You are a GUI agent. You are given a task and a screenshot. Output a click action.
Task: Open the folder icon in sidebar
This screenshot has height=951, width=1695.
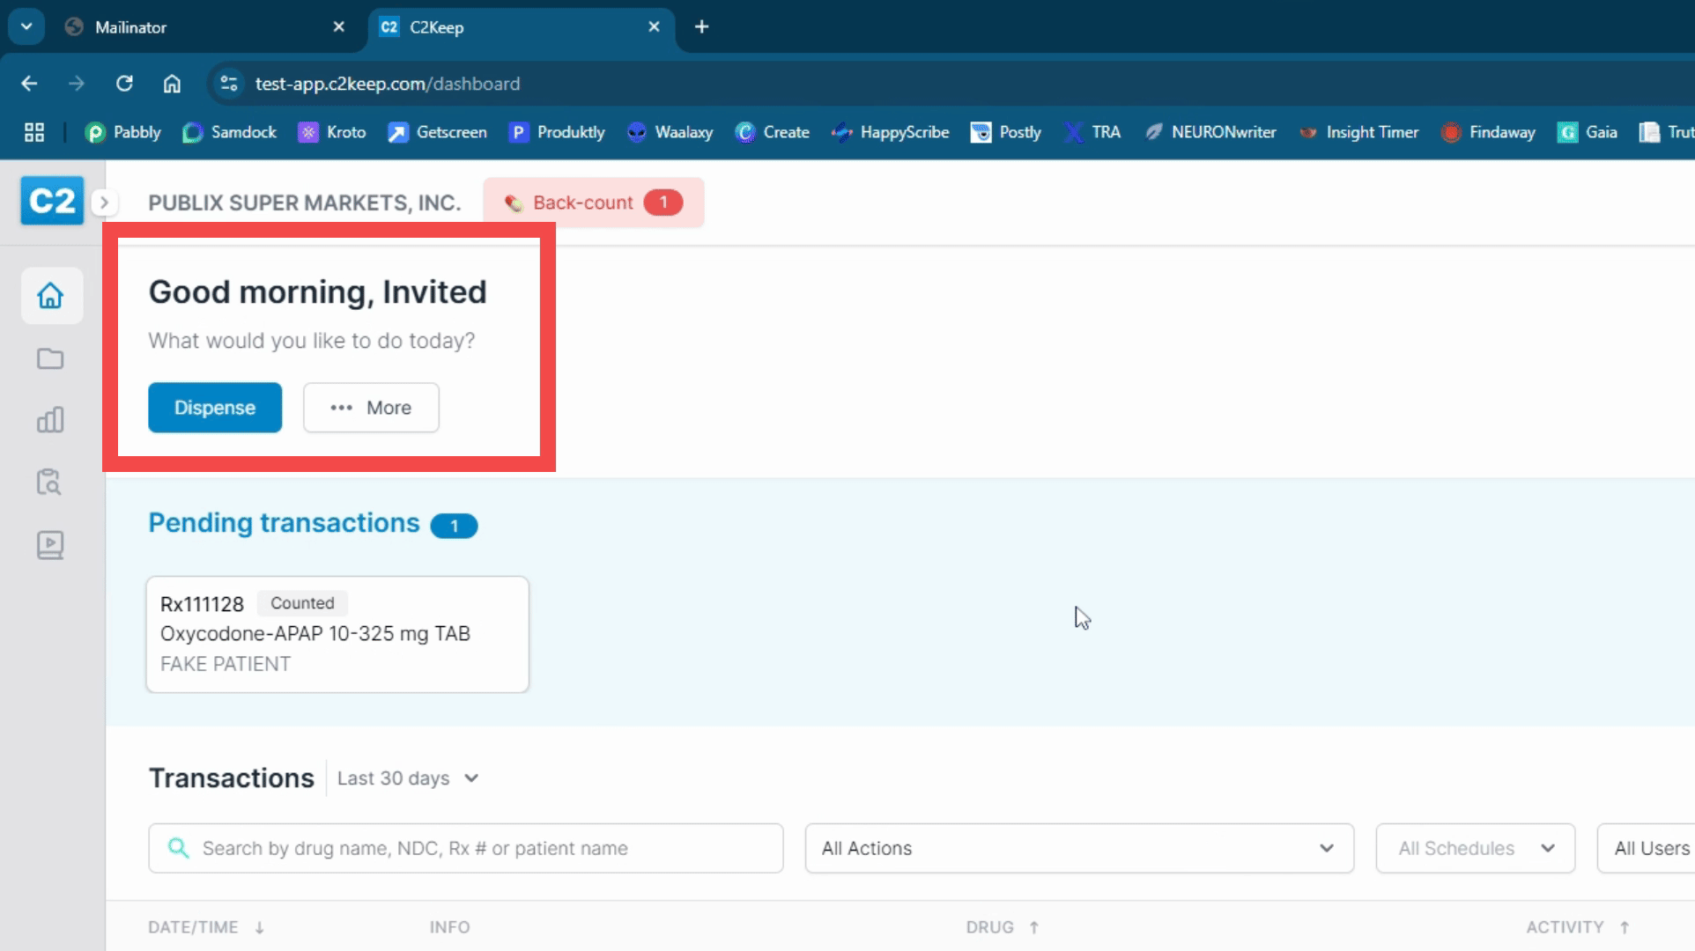coord(50,358)
